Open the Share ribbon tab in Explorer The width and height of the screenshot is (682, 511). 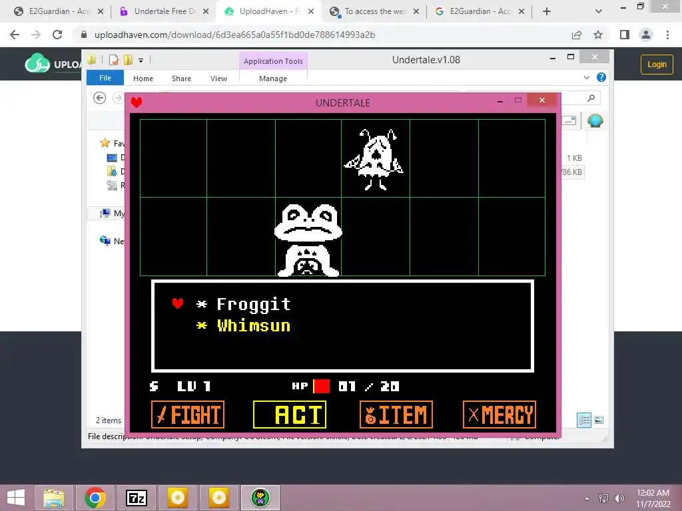pos(181,79)
